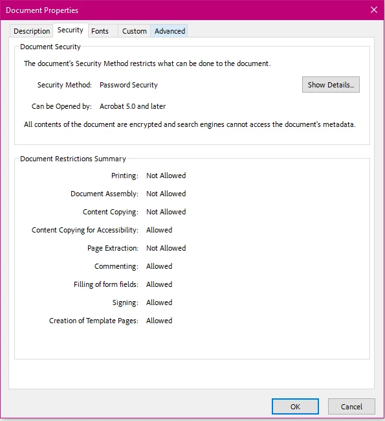Click the 'Can be Opened by:' label

click(61, 106)
